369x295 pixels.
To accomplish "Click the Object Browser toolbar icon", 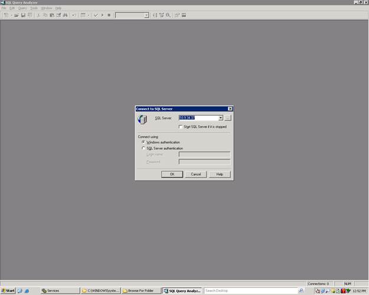I will (162, 15).
